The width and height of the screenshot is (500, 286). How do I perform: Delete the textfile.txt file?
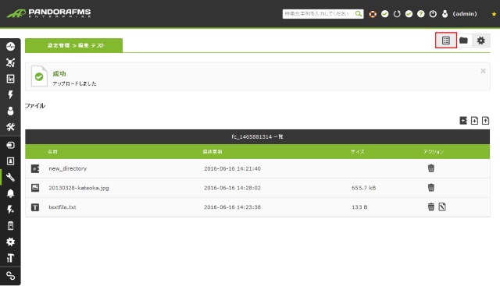[x=430, y=207]
